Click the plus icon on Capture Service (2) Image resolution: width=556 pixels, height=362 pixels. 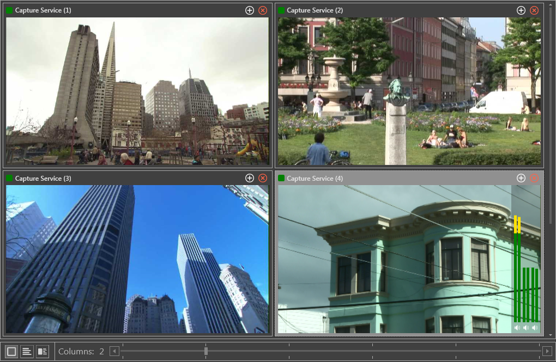tap(521, 10)
